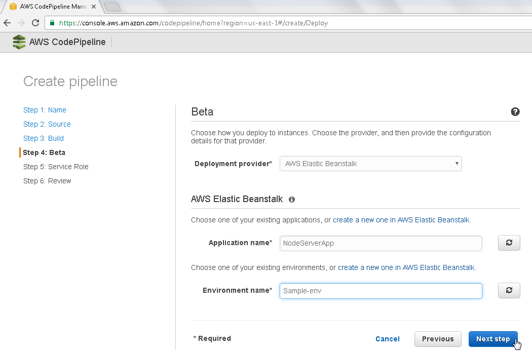Screen dimensions: 532x351
Task: Go back with the browser back arrow
Action: tap(7, 23)
